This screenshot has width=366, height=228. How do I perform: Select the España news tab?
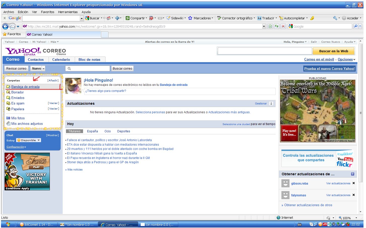pos(92,131)
